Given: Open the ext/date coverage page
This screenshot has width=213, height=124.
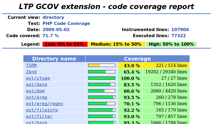Looking at the screenshot, I should pos(36,85).
